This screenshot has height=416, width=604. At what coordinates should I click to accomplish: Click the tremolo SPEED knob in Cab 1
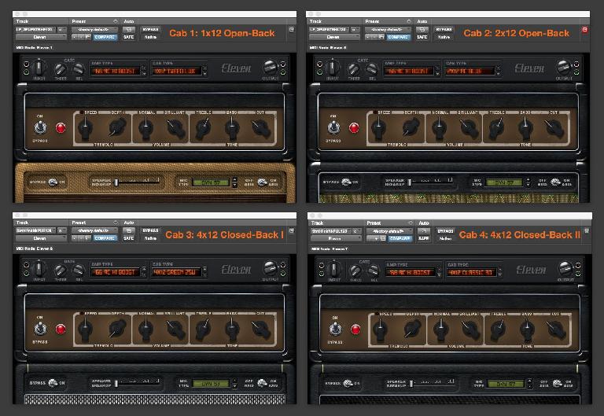[x=85, y=127]
